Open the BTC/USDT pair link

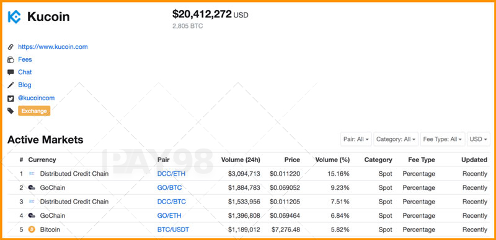point(173,229)
